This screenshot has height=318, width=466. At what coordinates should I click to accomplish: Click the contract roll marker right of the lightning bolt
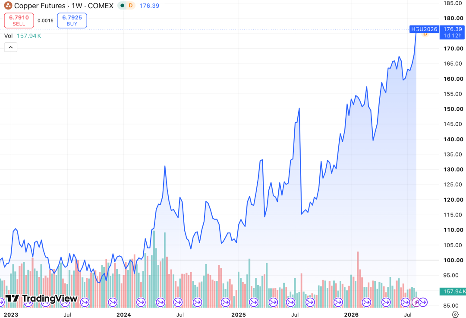coord(423,302)
